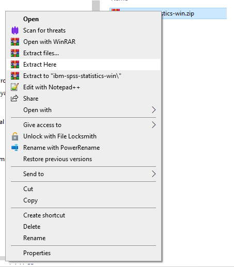The image size is (234, 267).
Task: Select Cut from the menu
Action: tap(83, 189)
